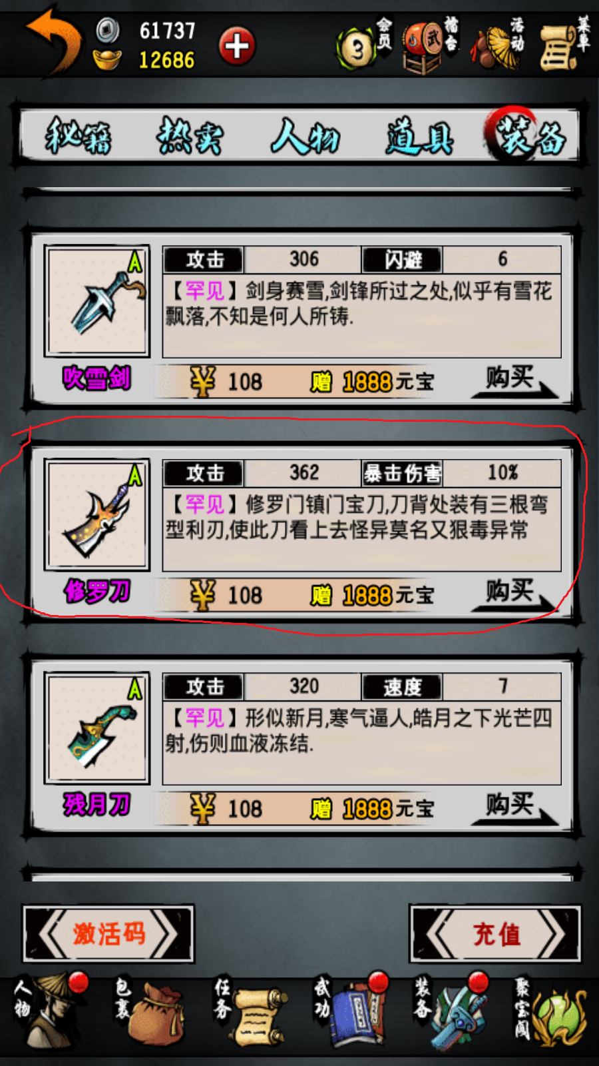Open the 装备 equipment icon in bottom bar
The height and width of the screenshot is (1066, 599).
[x=451, y=1013]
